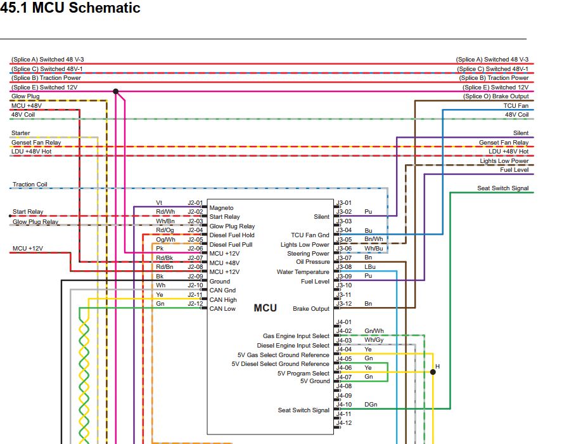Select the "Rd/Wh" wire color code

pos(165,211)
